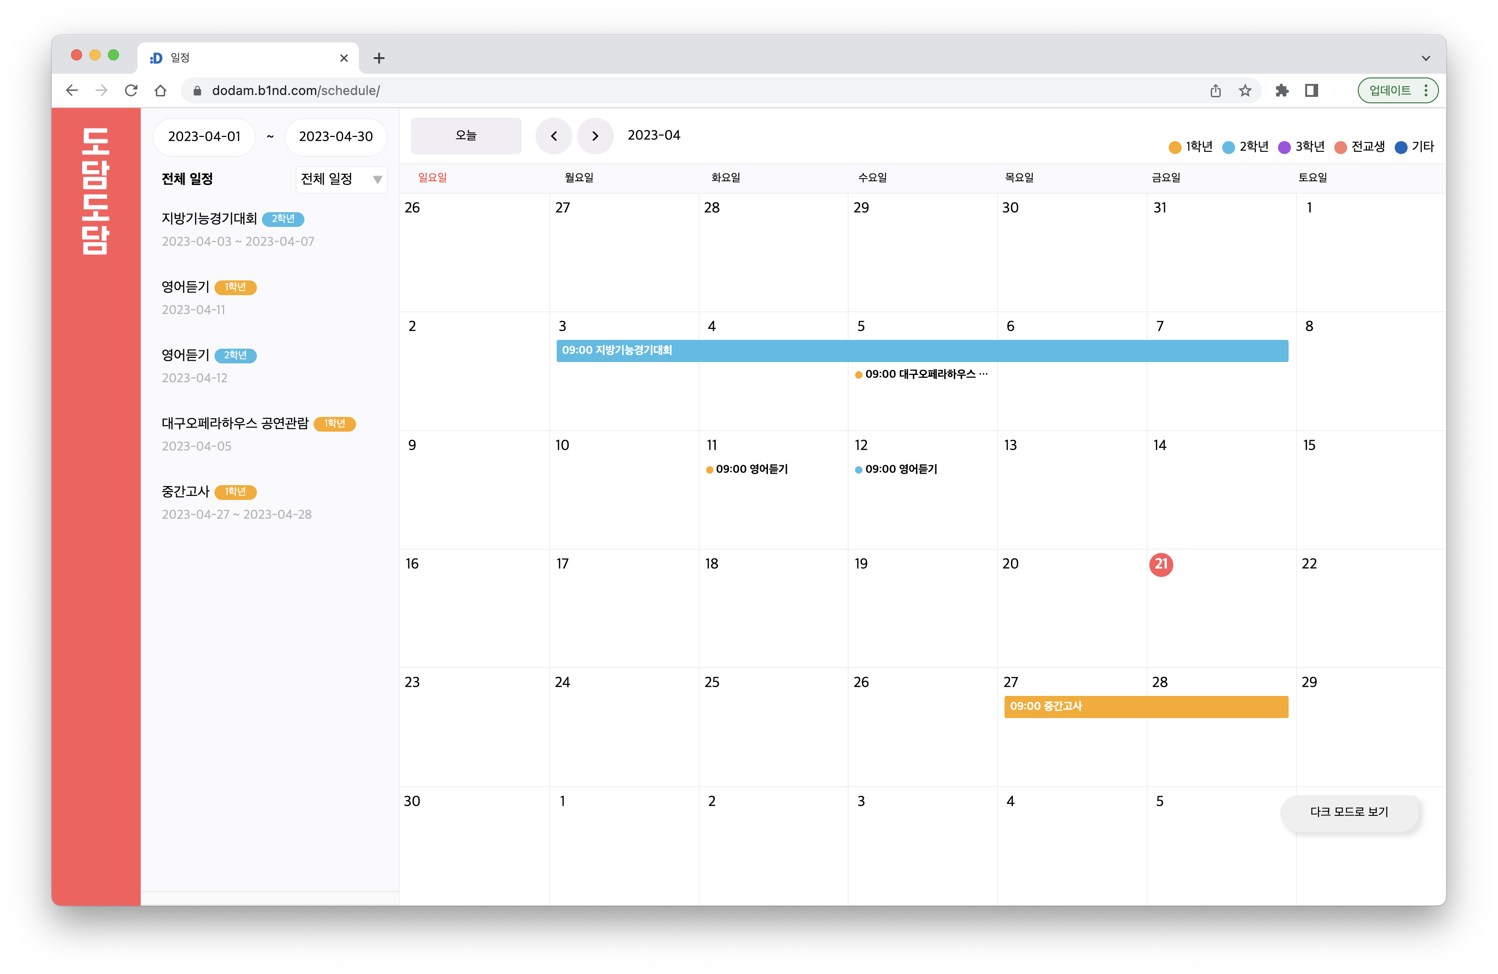The width and height of the screenshot is (1498, 974).
Task: Go to the next month arrow
Action: [x=595, y=136]
